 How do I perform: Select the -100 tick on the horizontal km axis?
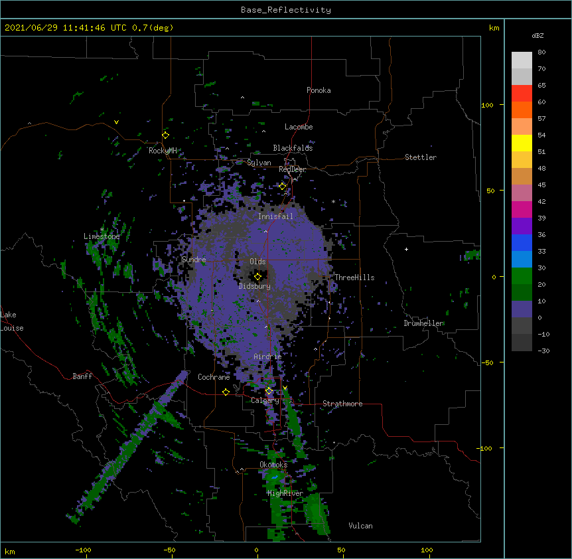[x=83, y=550]
